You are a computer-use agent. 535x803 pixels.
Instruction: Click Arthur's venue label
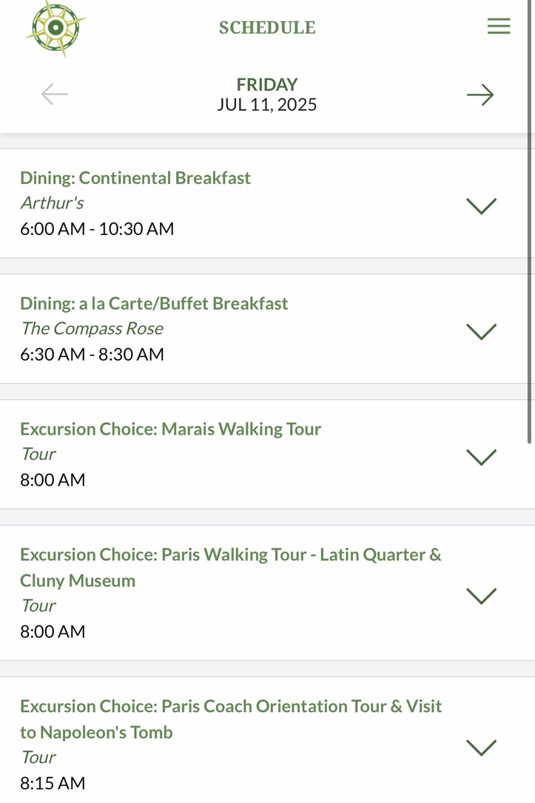52,203
